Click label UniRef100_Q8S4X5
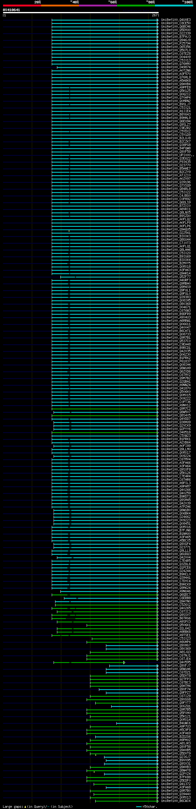 pyautogui.click(x=176, y=415)
